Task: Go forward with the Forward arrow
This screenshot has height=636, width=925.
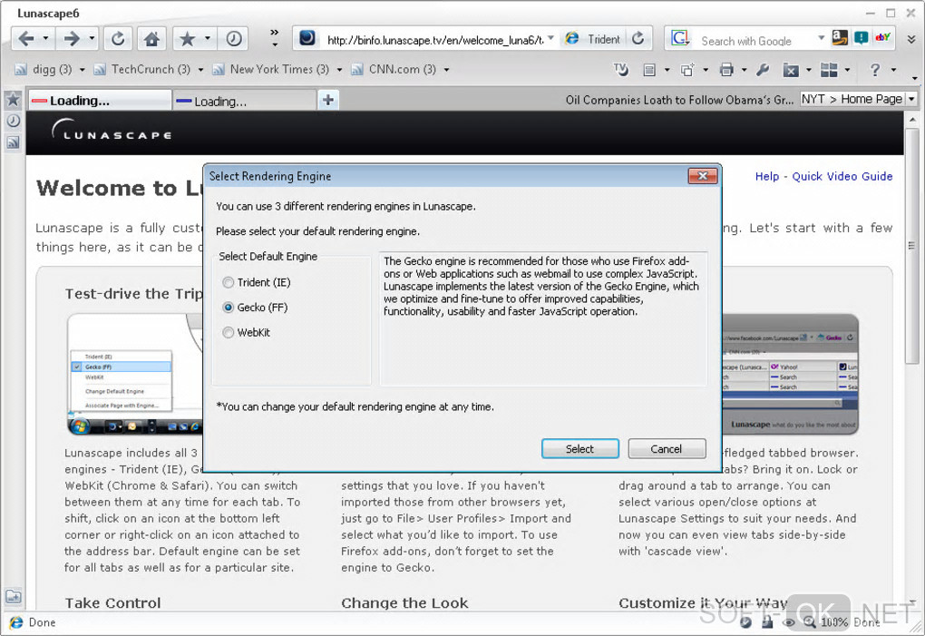Action: point(72,39)
